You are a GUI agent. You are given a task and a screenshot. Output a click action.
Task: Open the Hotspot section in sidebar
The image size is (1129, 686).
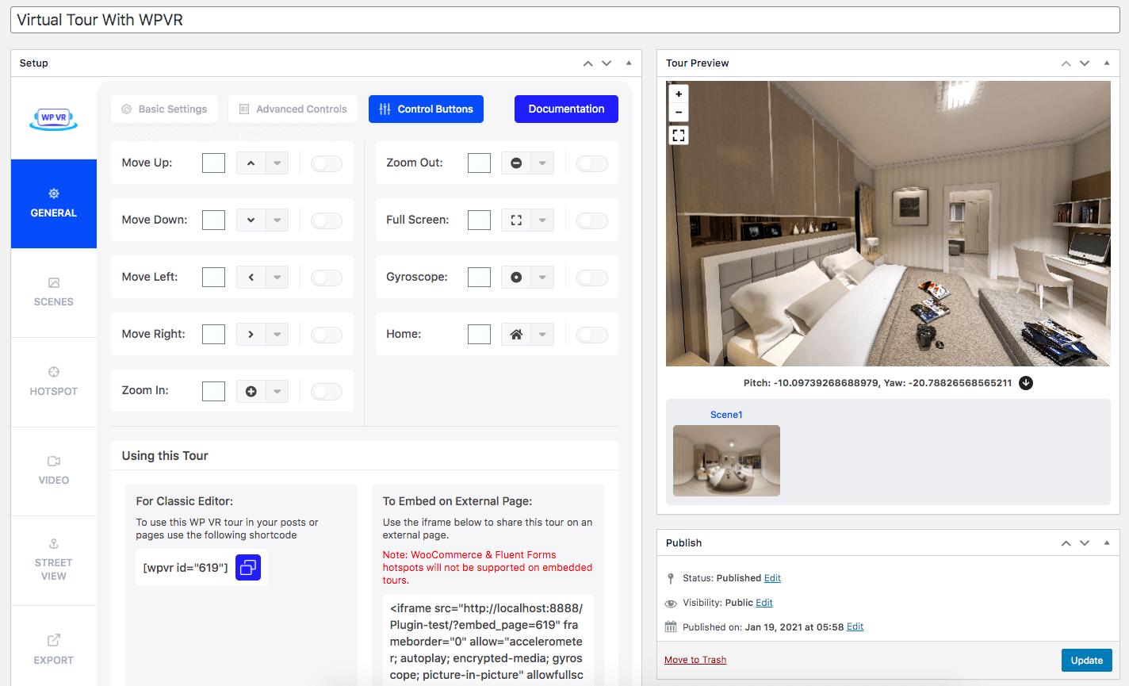point(54,381)
